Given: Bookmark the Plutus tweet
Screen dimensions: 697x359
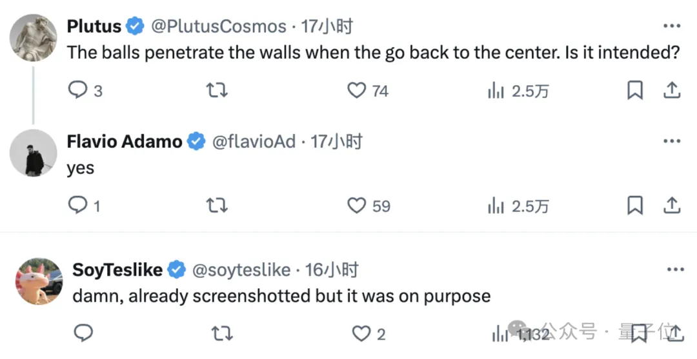Looking at the screenshot, I should pos(635,90).
